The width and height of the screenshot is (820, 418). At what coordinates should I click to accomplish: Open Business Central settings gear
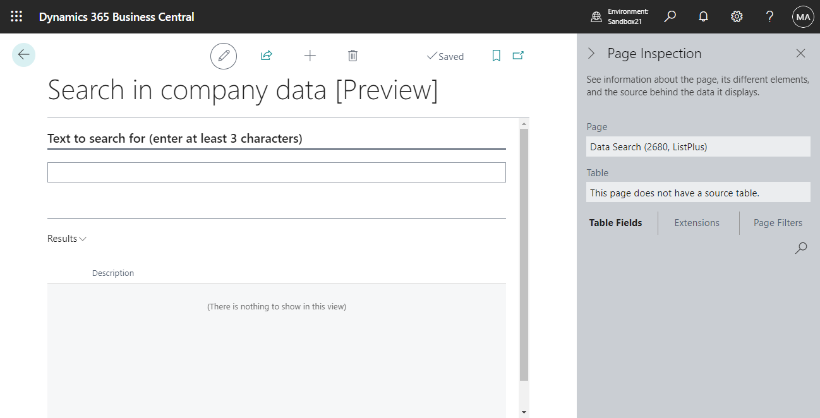(x=737, y=16)
